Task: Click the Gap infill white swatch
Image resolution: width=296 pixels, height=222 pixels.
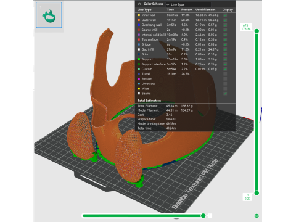Action: (139, 49)
